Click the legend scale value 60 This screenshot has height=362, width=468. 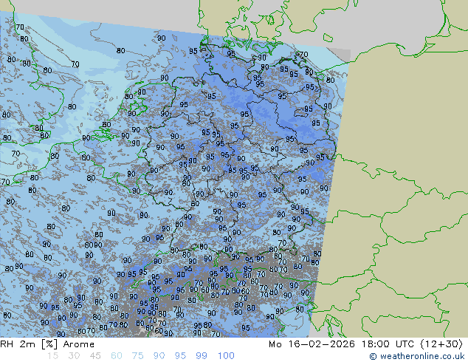tap(117, 356)
